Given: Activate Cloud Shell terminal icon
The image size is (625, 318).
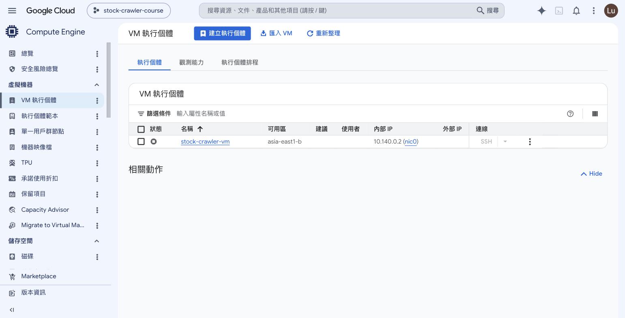Looking at the screenshot, I should (559, 11).
